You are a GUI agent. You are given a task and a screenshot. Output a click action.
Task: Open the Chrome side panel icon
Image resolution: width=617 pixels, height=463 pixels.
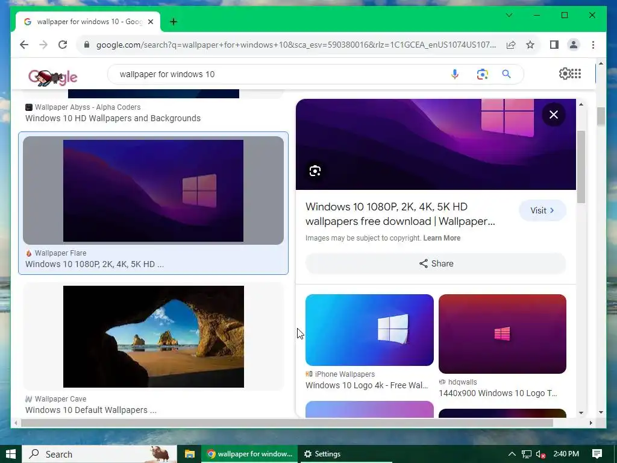pos(554,45)
